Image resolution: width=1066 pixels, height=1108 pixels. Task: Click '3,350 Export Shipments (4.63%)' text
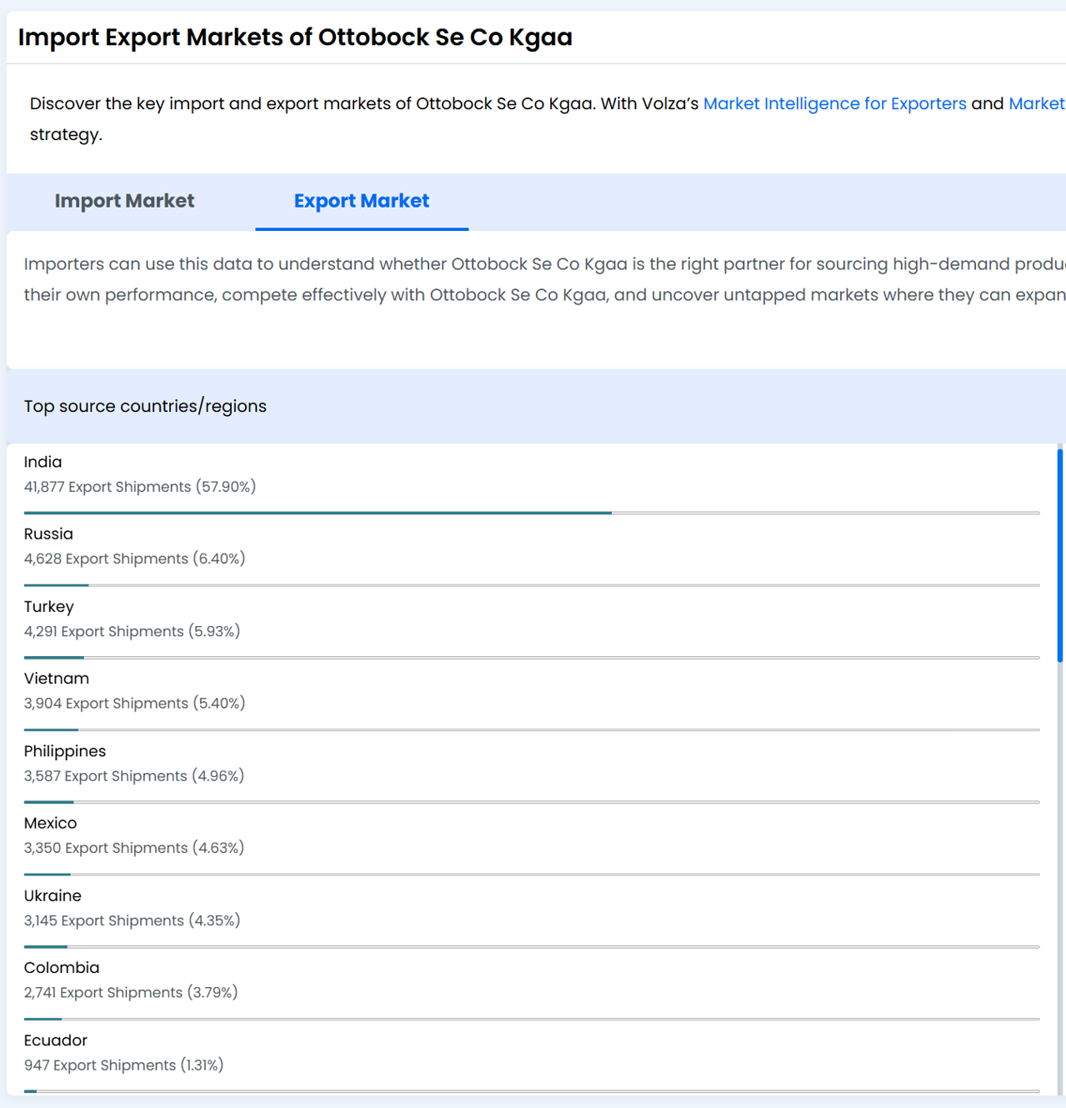coord(134,848)
